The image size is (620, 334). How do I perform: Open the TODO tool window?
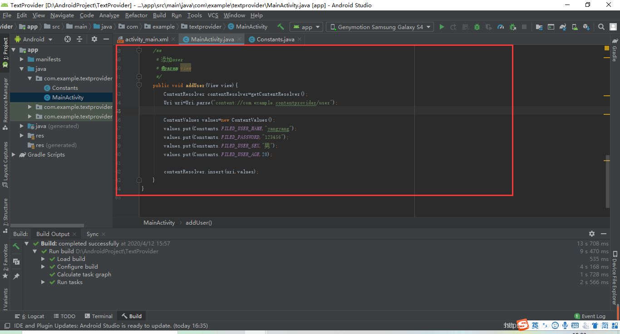[x=64, y=316]
